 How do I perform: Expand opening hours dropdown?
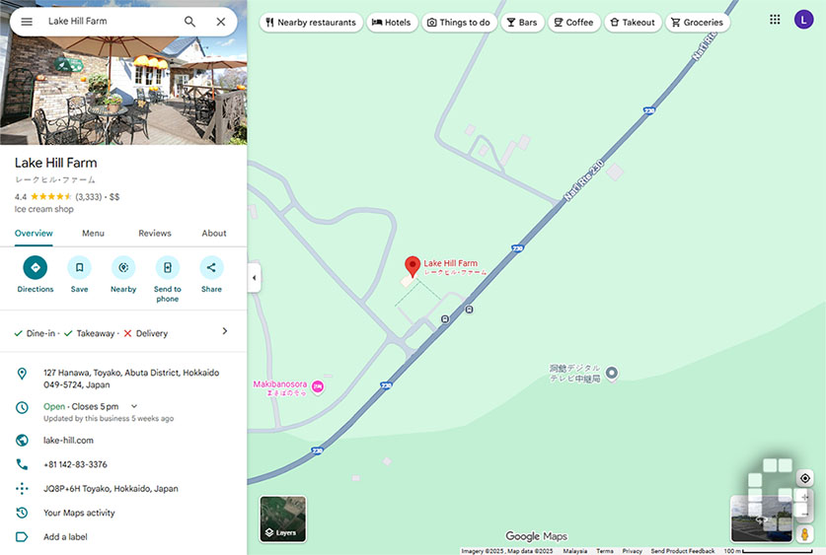click(x=134, y=406)
